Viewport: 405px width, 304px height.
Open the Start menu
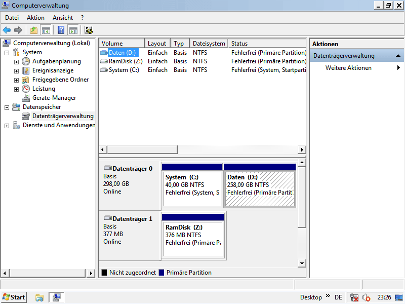[x=14, y=297]
